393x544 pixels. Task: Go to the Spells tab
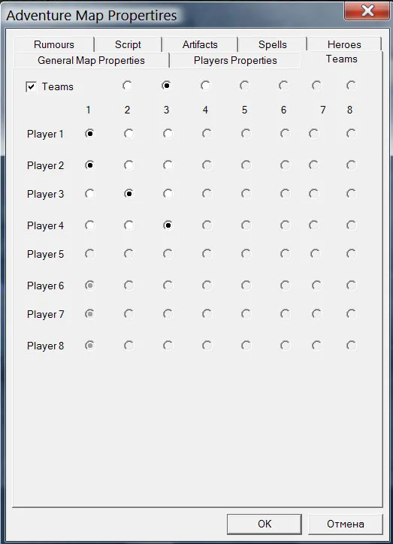click(273, 44)
